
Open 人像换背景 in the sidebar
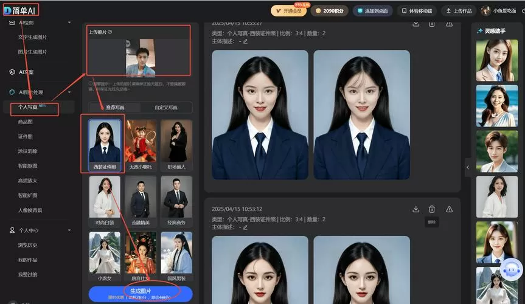30,210
